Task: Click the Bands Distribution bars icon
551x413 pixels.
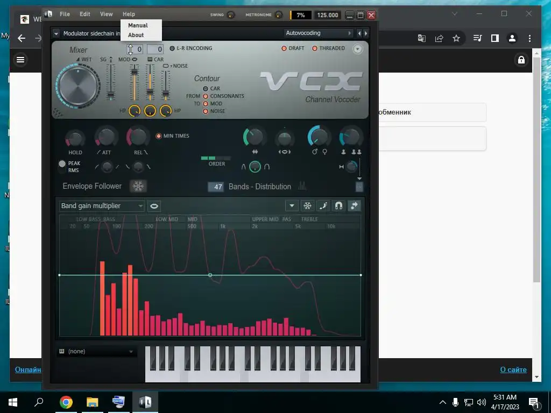Action: (x=302, y=186)
